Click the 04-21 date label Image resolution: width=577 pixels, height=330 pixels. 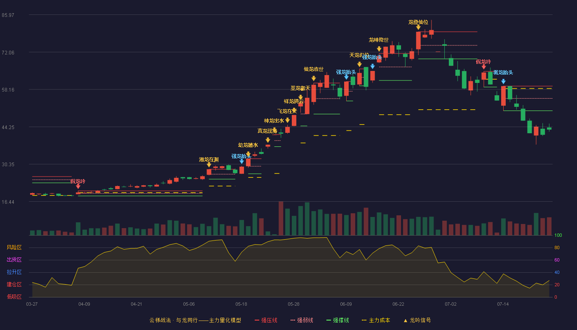coord(136,304)
